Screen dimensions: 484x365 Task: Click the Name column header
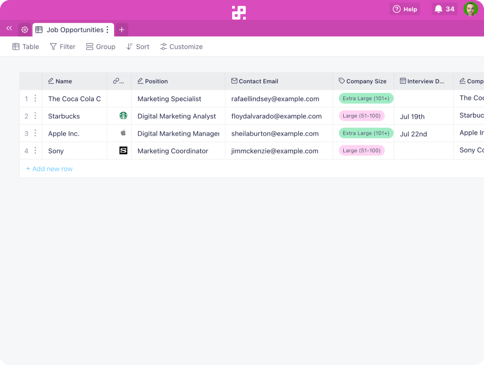pos(75,81)
